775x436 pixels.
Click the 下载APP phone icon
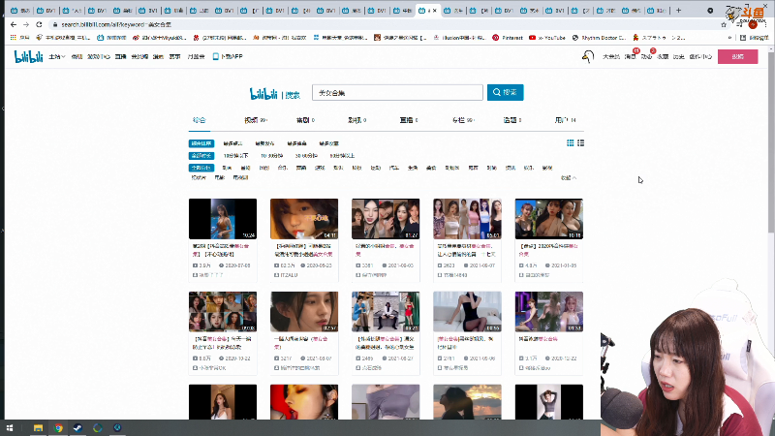(215, 57)
